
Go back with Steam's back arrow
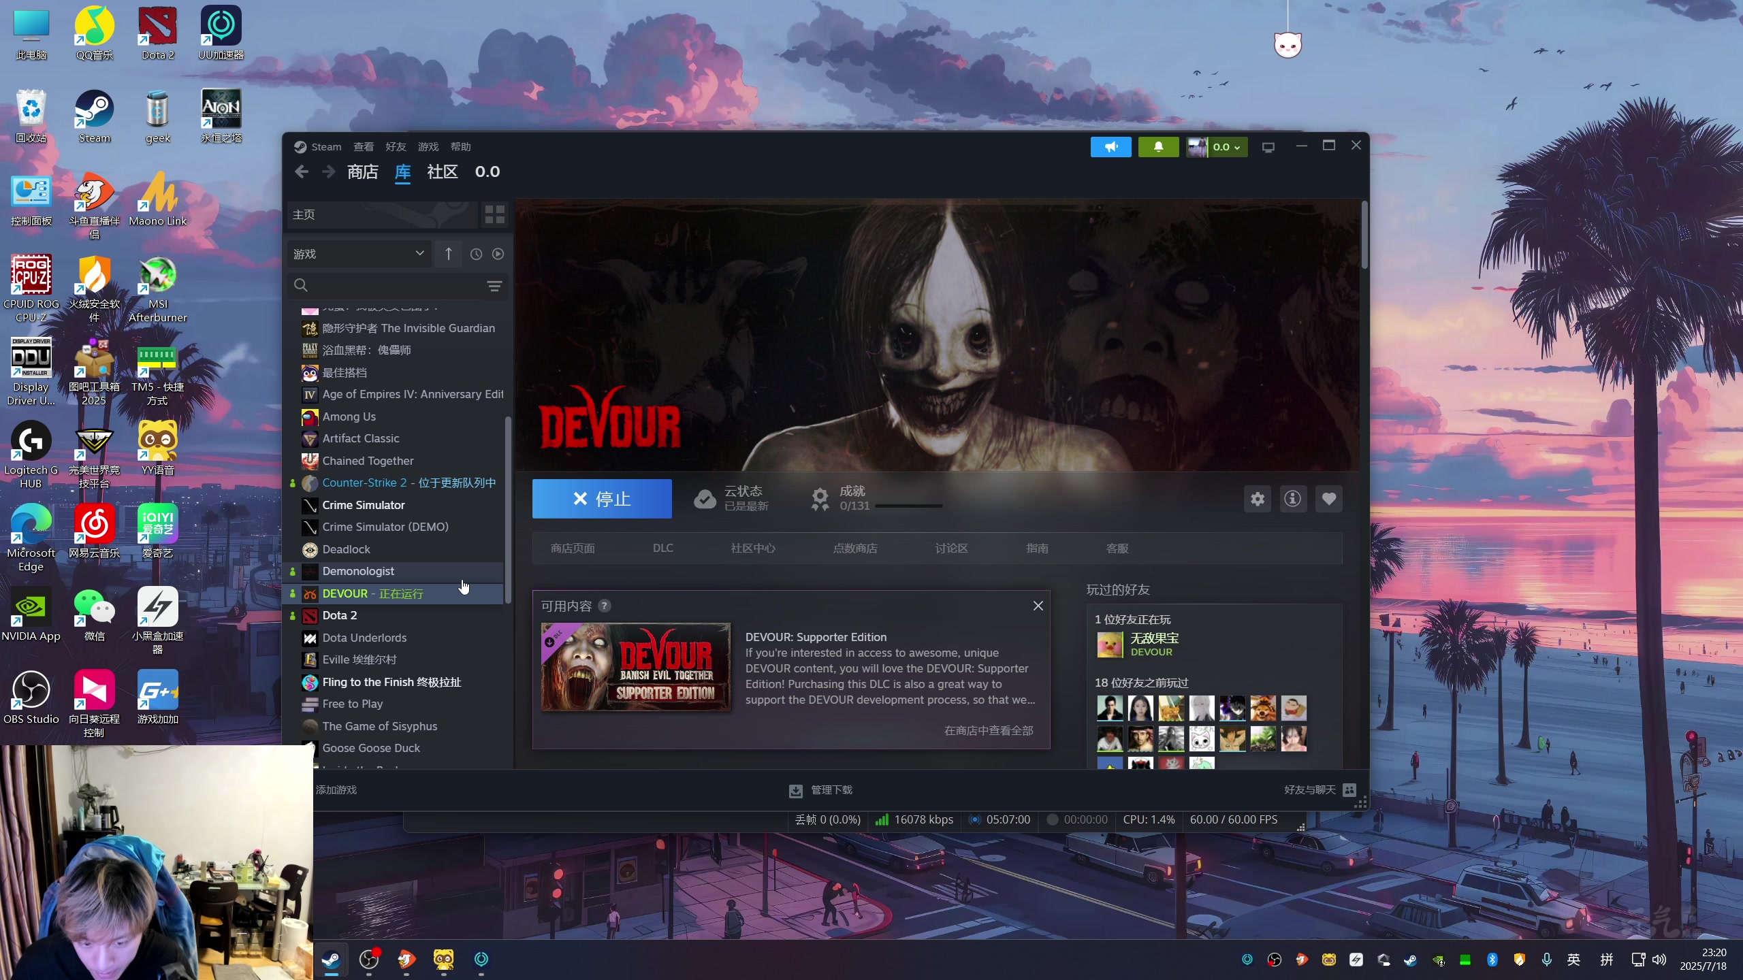(302, 172)
